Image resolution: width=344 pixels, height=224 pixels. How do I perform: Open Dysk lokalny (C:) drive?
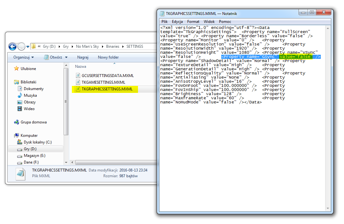click(38, 142)
